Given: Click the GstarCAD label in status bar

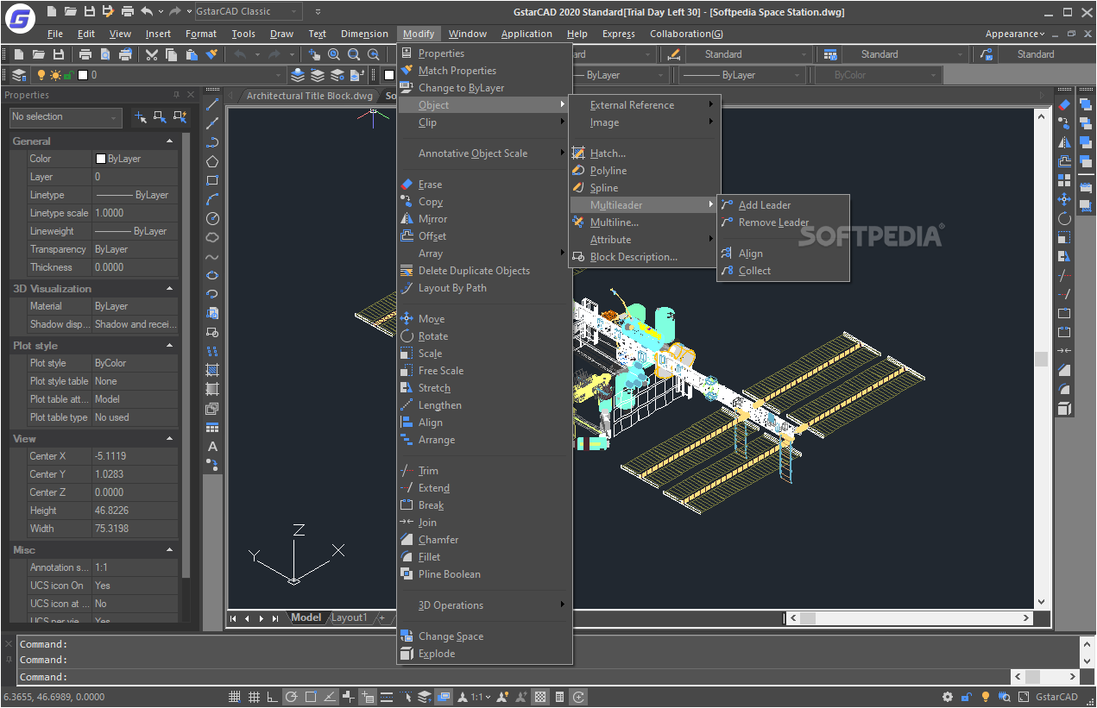Looking at the screenshot, I should coord(1056,697).
